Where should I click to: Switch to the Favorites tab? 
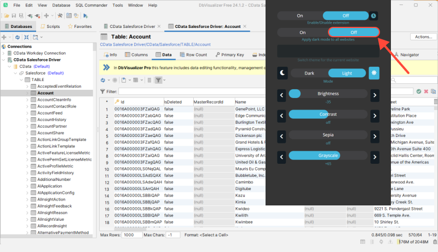click(80, 26)
